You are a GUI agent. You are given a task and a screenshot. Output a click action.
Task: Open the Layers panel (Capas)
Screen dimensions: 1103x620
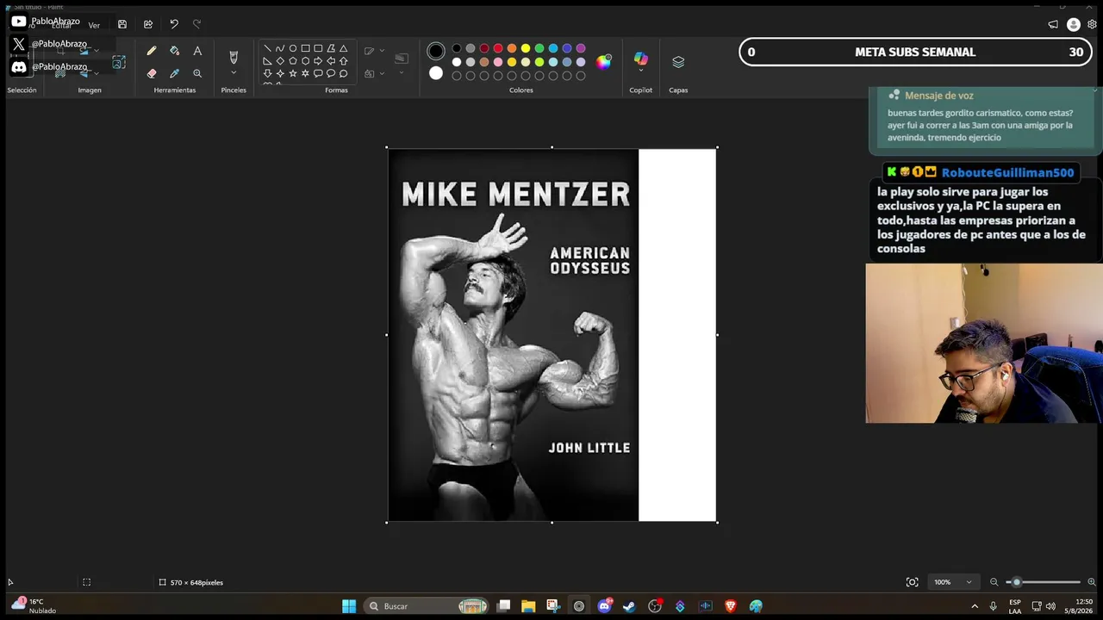pos(678,62)
